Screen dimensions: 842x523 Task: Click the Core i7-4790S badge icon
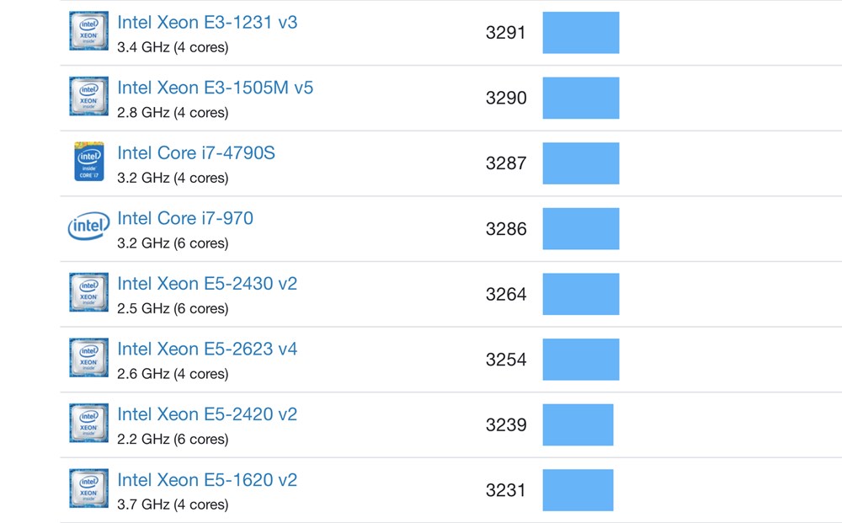[88, 162]
